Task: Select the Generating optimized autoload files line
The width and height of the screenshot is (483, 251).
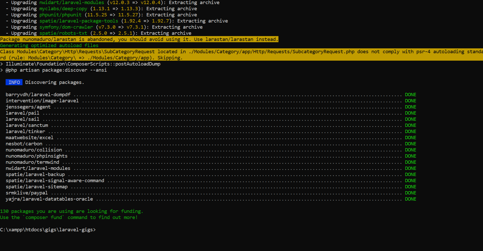Action: coord(49,45)
